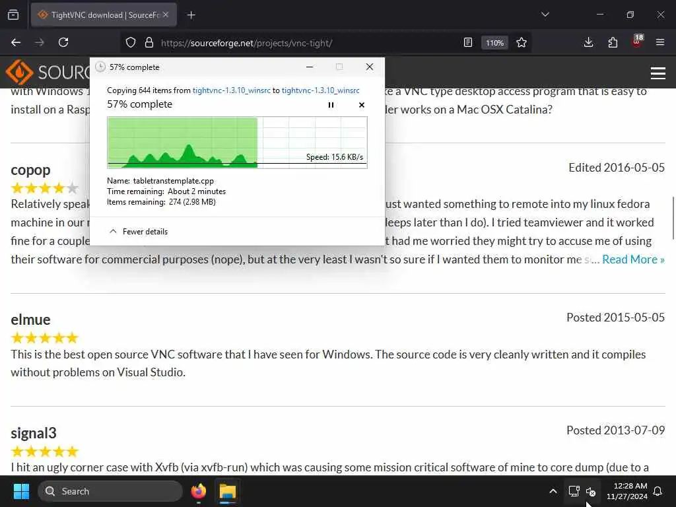Close the TightVNC download tab
Viewport: 676px width, 507px height.
[x=166, y=15]
